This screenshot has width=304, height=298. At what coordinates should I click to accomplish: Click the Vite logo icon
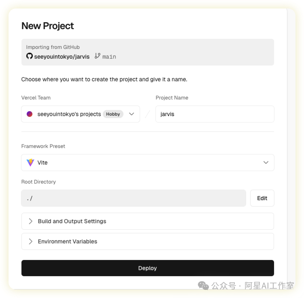(30, 163)
